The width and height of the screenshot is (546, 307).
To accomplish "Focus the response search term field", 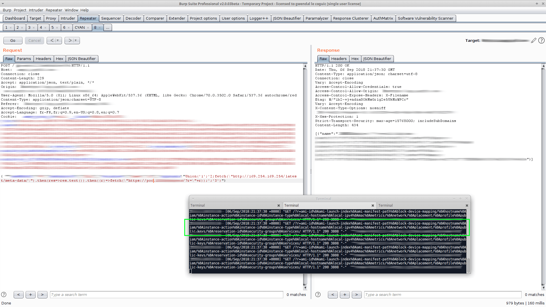I will click(443, 294).
